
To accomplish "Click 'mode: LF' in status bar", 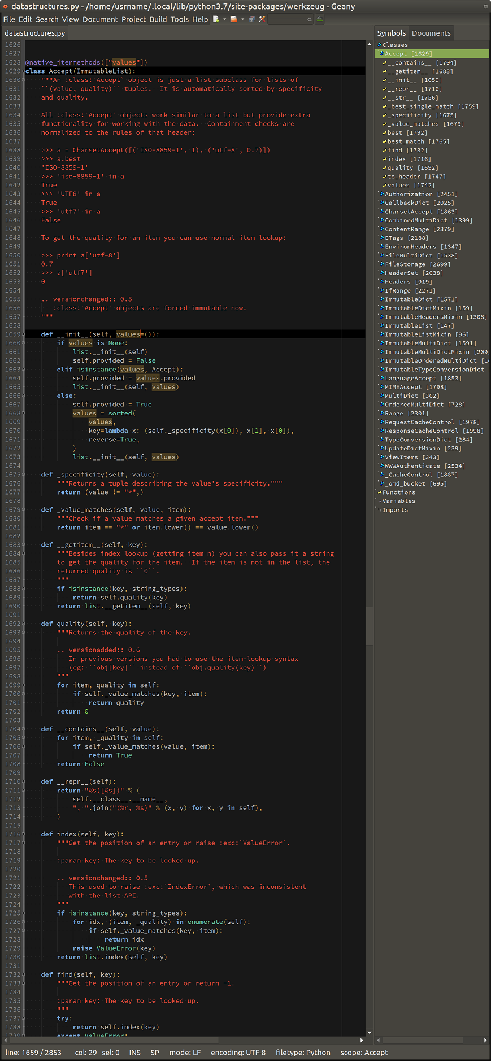I will (185, 1053).
